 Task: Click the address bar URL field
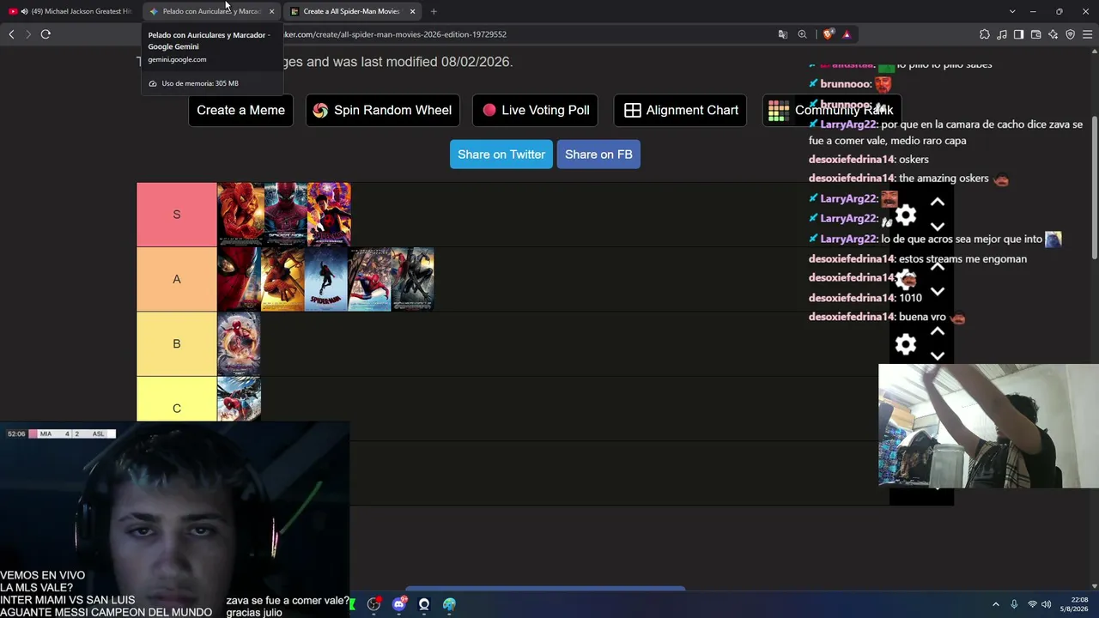(524, 34)
